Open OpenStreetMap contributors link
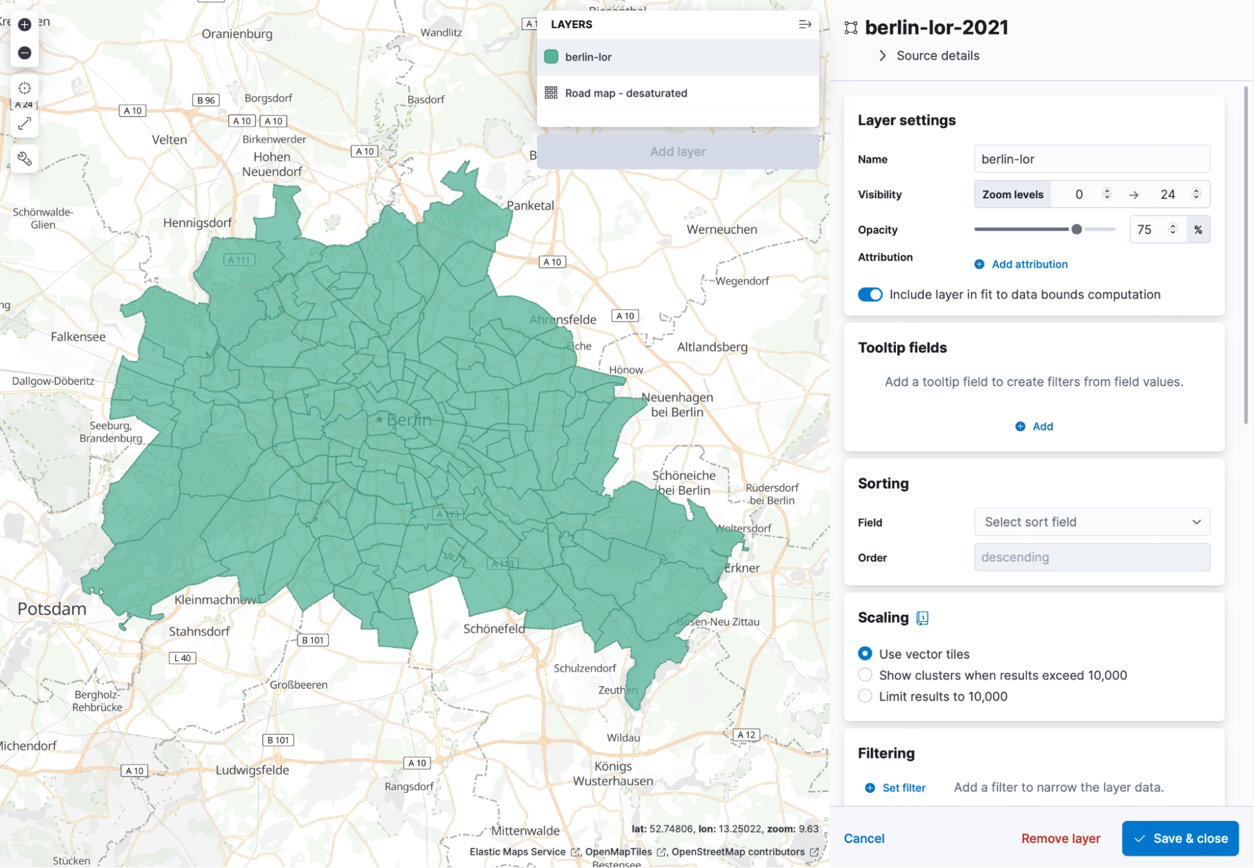 coord(745,852)
